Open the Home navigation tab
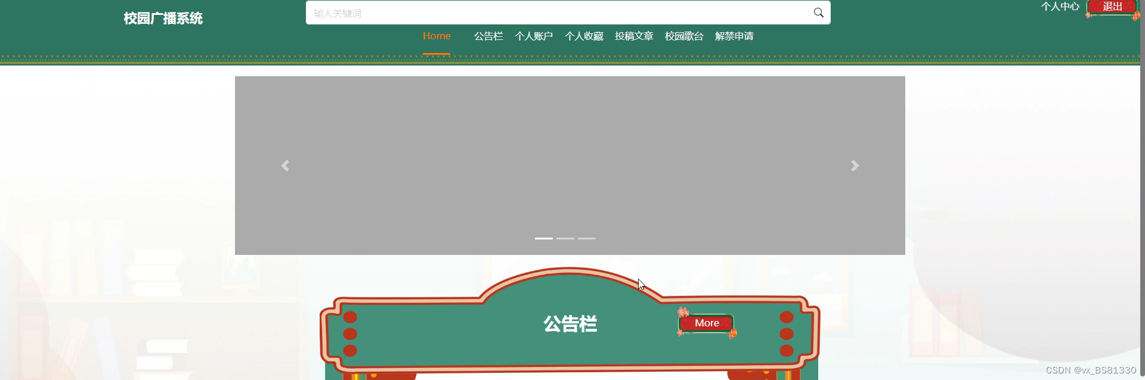Viewport: 1145px width, 380px height. coord(437,36)
